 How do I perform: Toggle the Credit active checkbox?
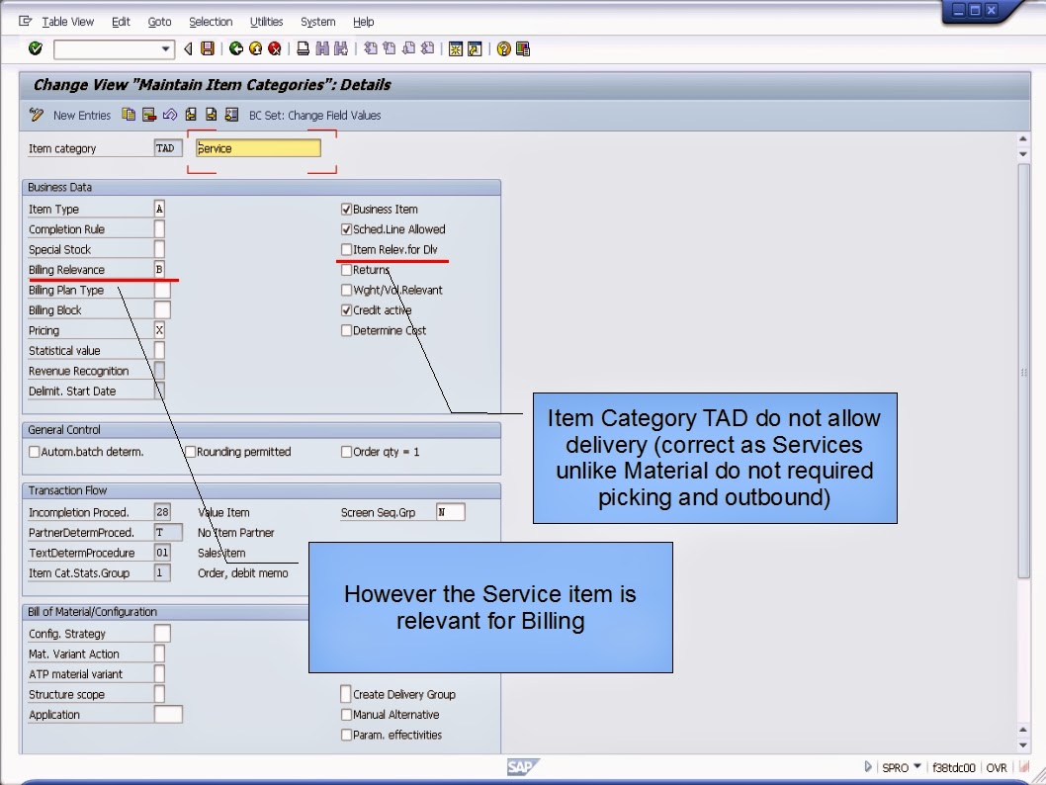[x=346, y=310]
